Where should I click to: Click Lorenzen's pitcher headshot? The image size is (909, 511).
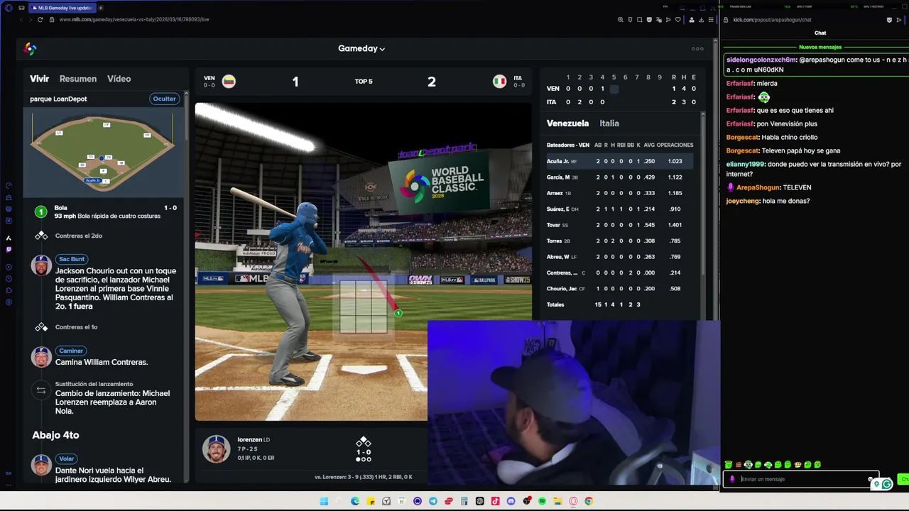(x=216, y=449)
